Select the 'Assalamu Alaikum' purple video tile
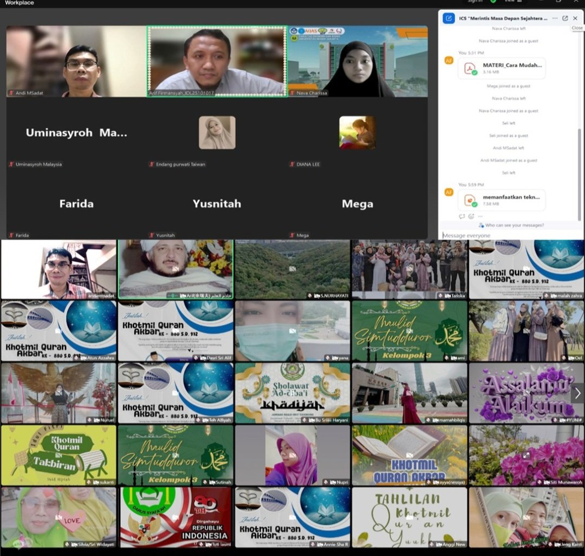This screenshot has width=585, height=556. (525, 393)
